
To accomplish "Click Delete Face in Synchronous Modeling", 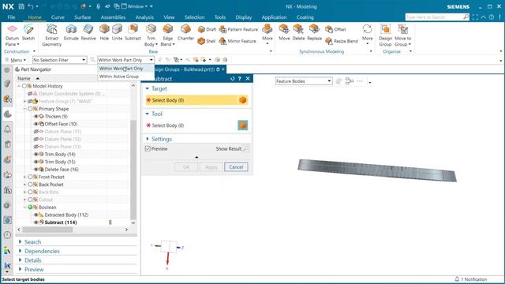I will (298, 32).
